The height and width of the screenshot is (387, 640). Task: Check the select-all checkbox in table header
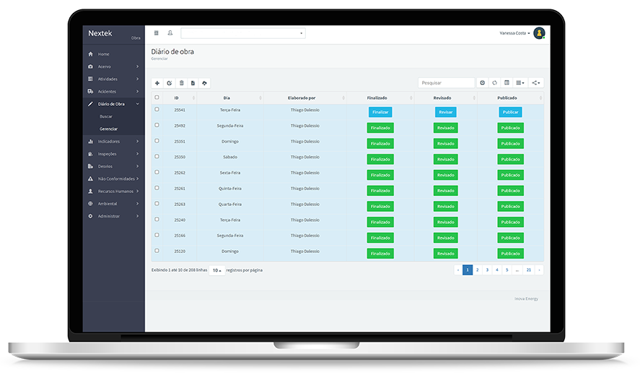157,97
